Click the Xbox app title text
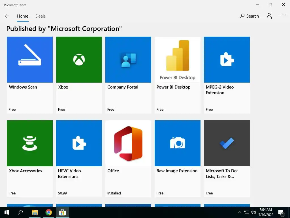 [x=63, y=87]
